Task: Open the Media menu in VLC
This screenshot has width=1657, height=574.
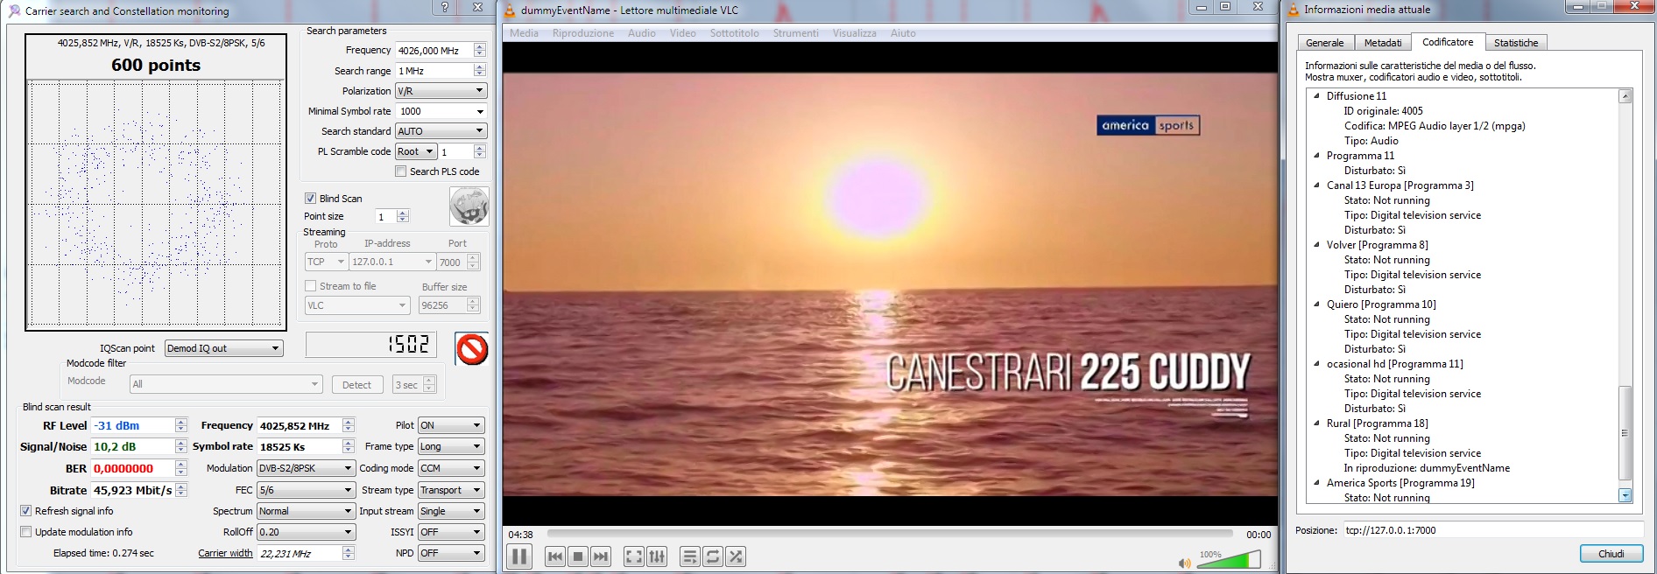Action: click(524, 33)
